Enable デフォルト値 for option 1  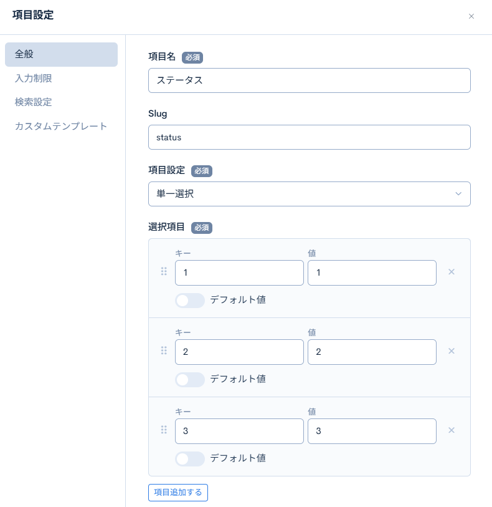pos(189,300)
